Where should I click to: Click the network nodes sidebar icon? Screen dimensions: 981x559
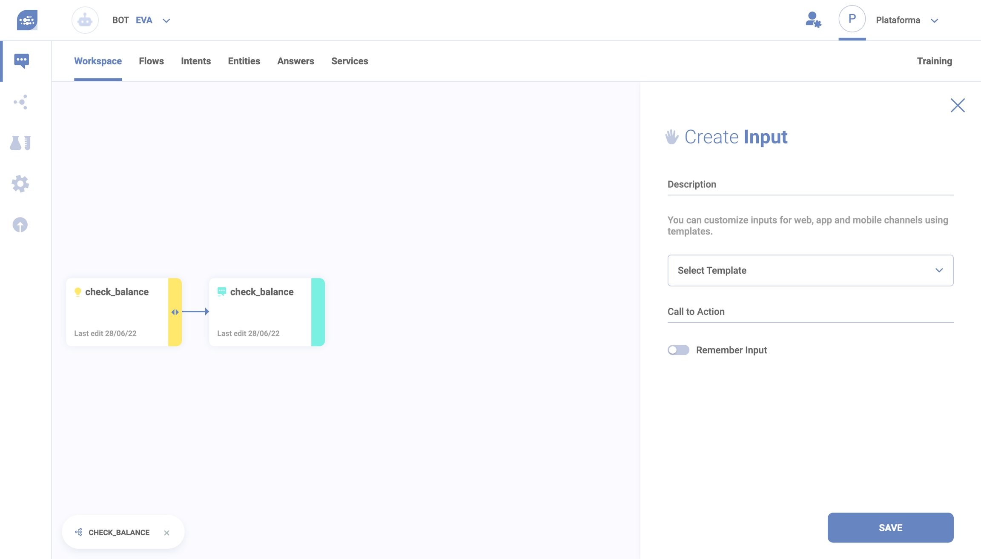pyautogui.click(x=20, y=102)
